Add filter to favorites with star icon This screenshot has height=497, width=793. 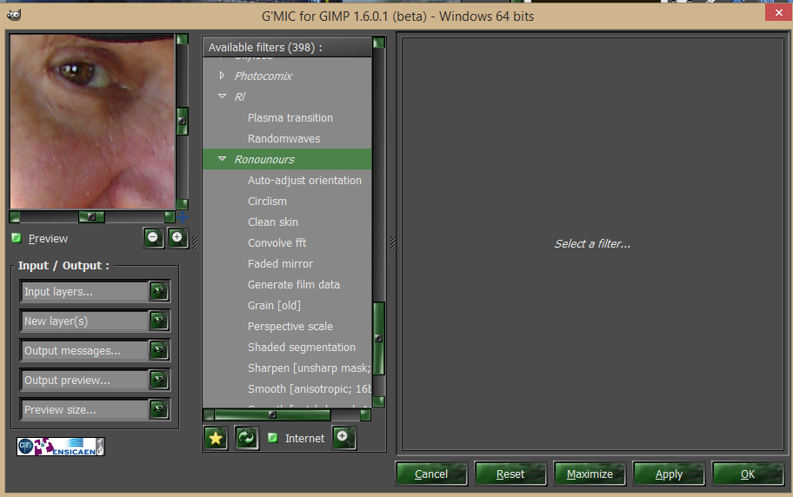pos(216,438)
